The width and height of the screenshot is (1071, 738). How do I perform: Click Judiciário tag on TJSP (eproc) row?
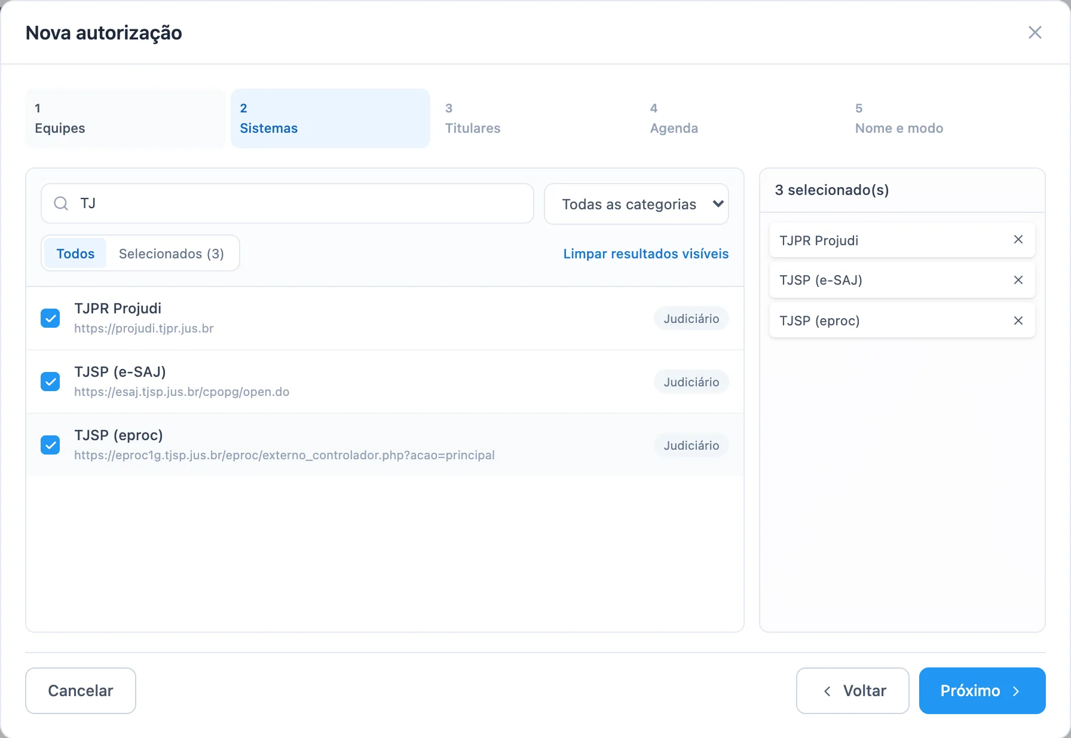pos(691,446)
